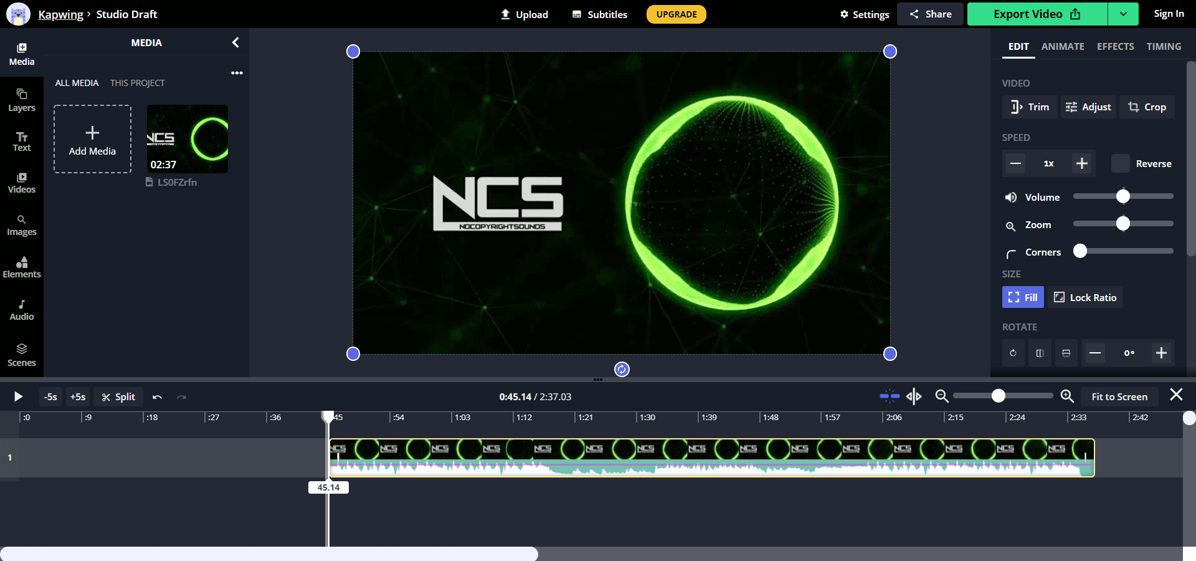Decrease playback speed with minus
1196x561 pixels.
[1015, 163]
